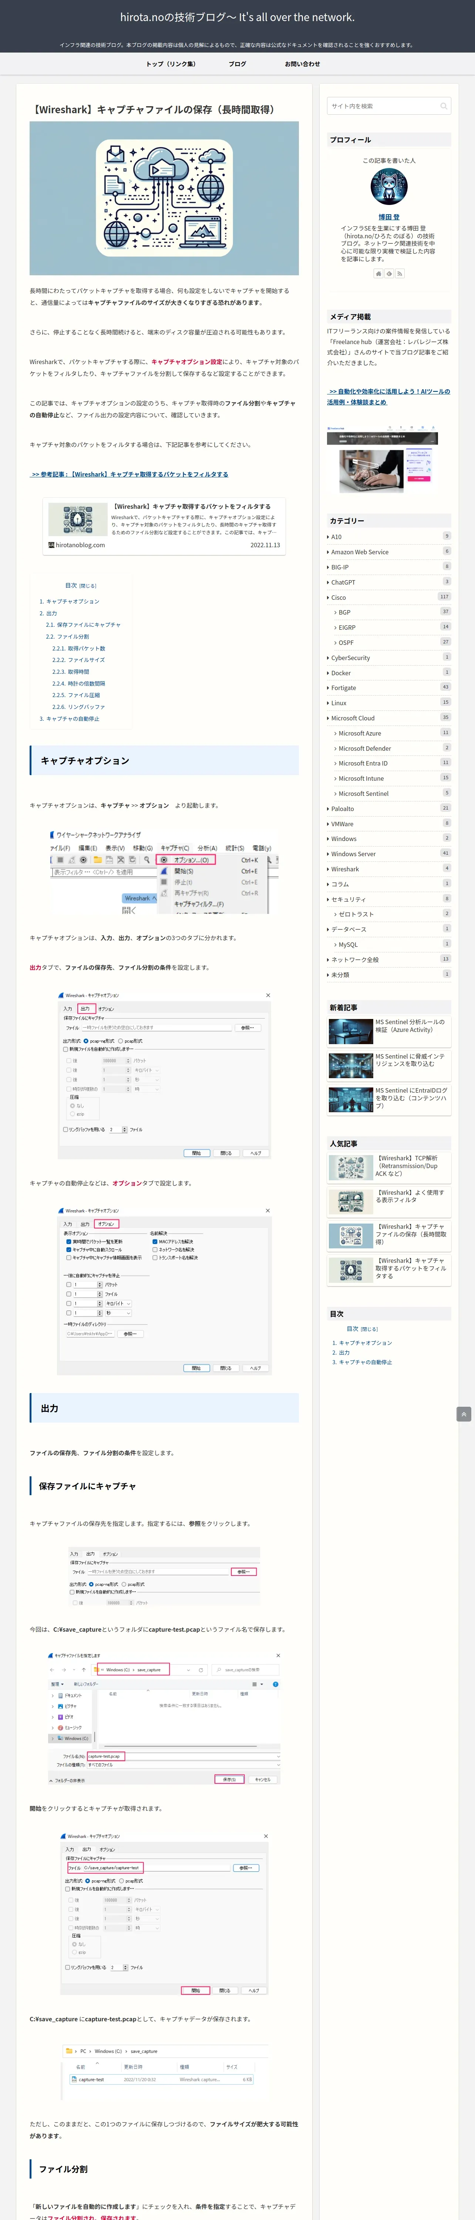
Task: Open the BIG-IP category
Action: (x=389, y=567)
